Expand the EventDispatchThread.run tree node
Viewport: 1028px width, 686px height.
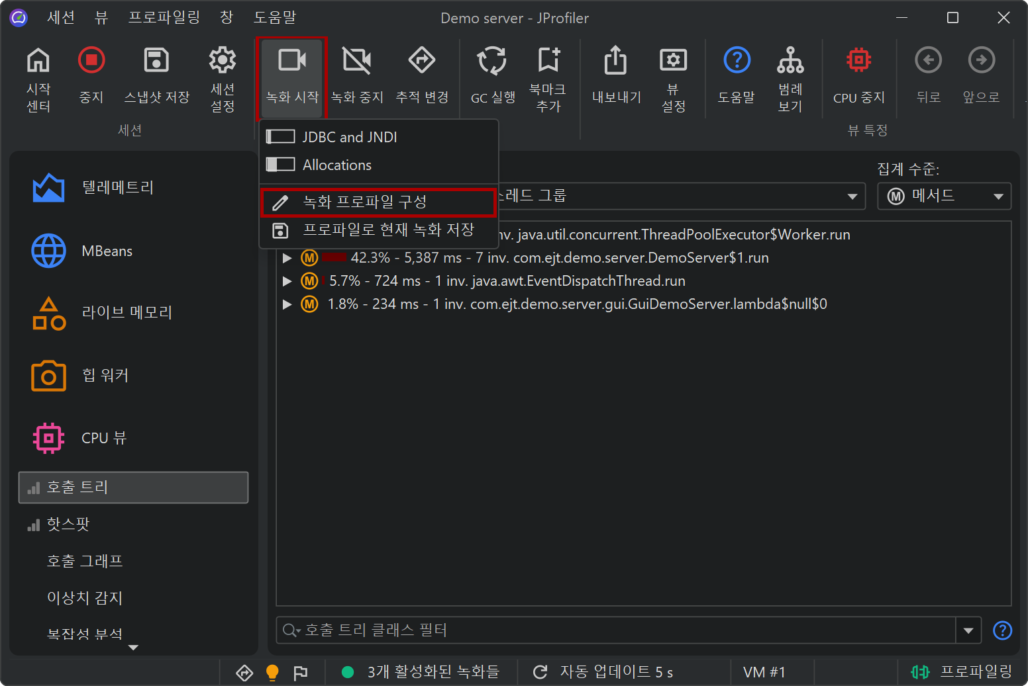tap(287, 281)
